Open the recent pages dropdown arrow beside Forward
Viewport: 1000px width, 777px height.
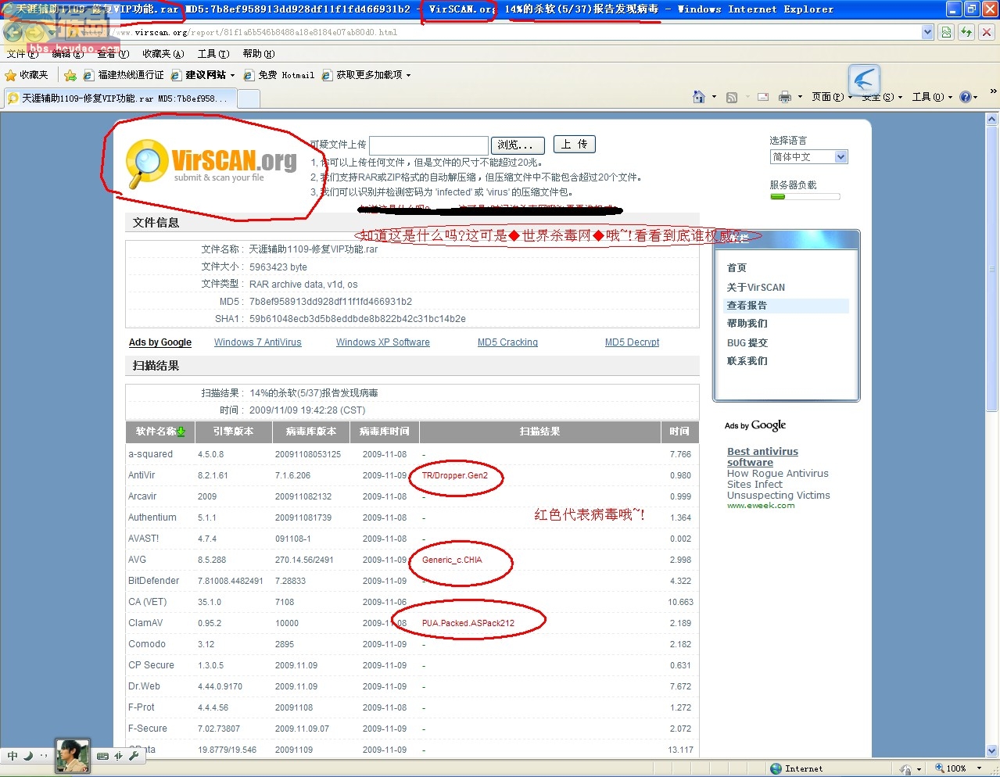pyautogui.click(x=50, y=33)
